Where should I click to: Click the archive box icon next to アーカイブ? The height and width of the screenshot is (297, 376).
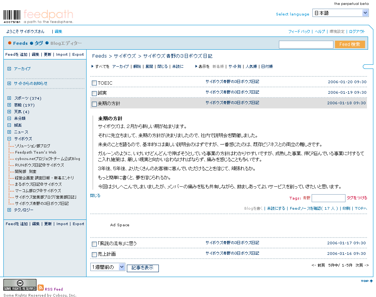[9, 69]
